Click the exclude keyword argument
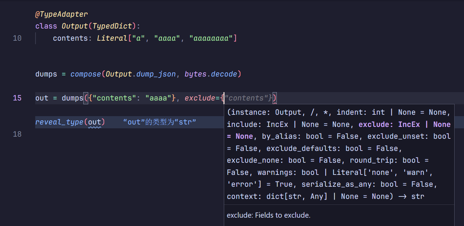The image size is (464, 226). coord(200,98)
